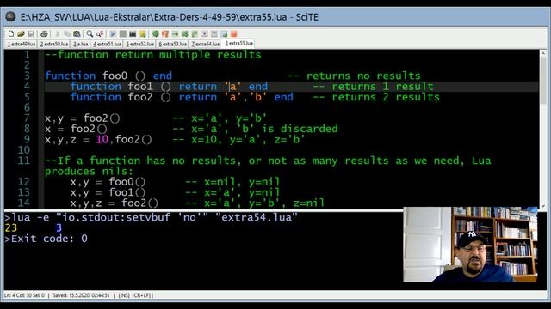
Task: Switch to the extra51.lua tab
Action: (x=107, y=44)
